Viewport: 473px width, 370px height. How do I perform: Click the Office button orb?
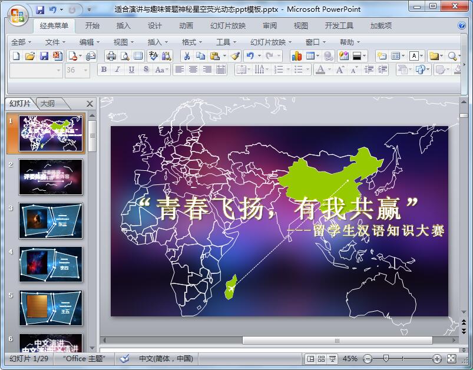[x=17, y=15]
